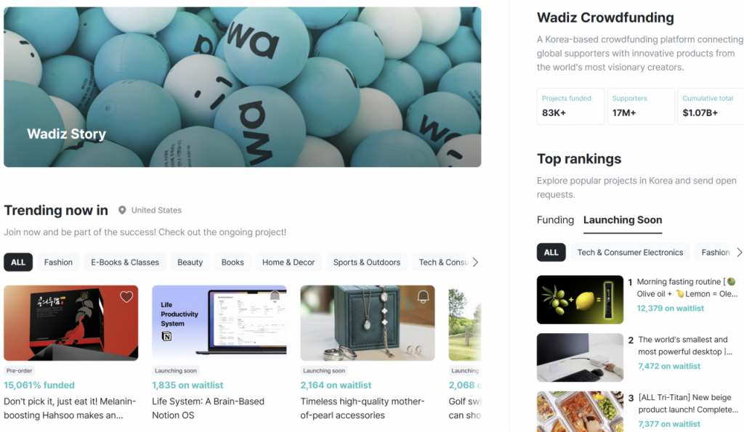Open the Wadiz Story banner
This screenshot has width=744, height=432.
[x=243, y=87]
